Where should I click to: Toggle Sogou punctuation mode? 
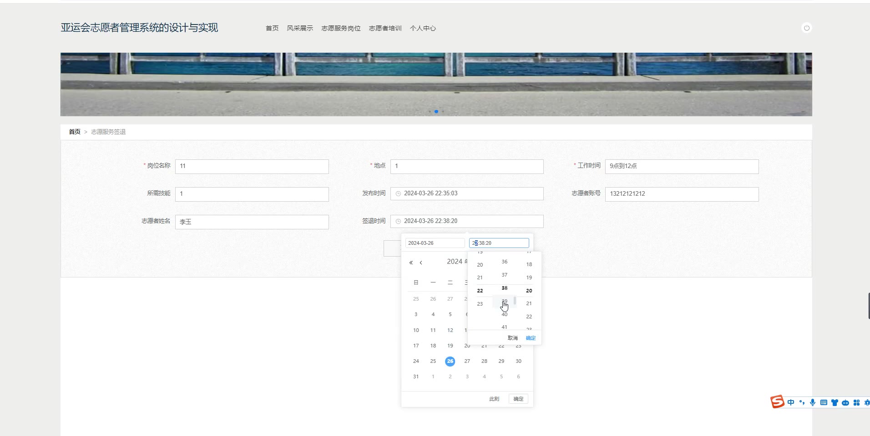(x=802, y=402)
